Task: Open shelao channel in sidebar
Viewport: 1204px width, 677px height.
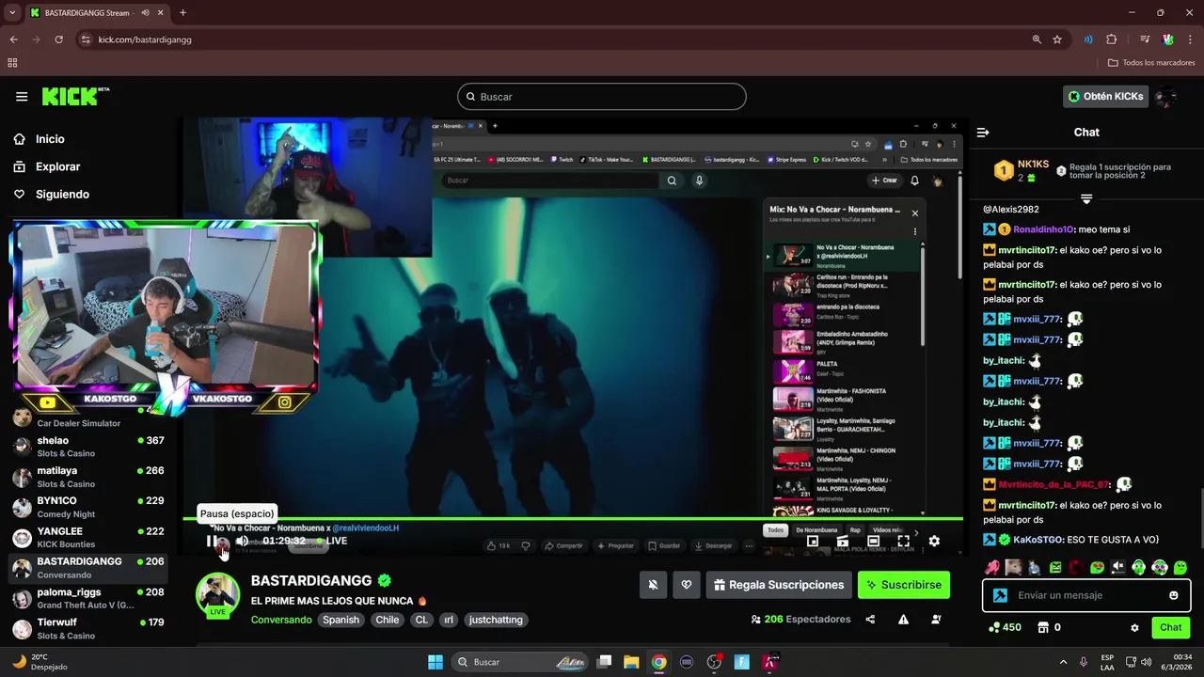Action: tap(88, 447)
